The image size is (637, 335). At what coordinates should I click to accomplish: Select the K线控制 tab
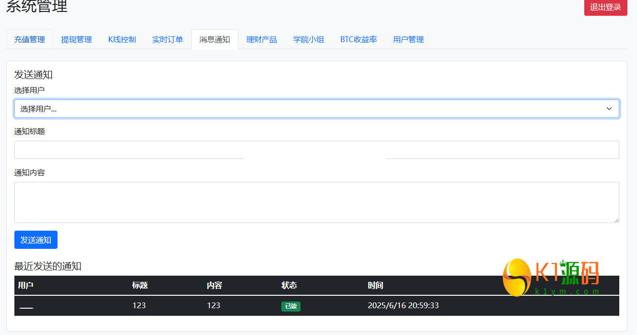(122, 39)
